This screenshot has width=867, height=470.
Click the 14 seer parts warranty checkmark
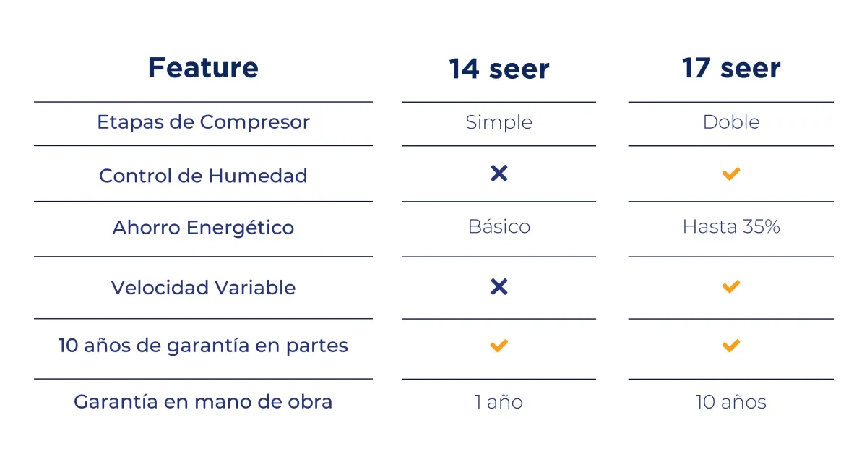499,346
